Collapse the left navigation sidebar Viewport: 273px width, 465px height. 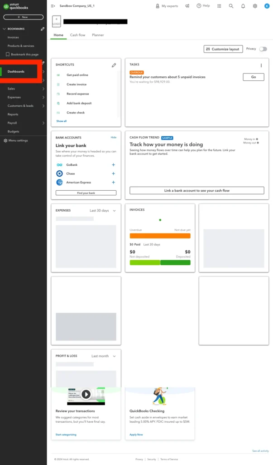tap(53, 5)
